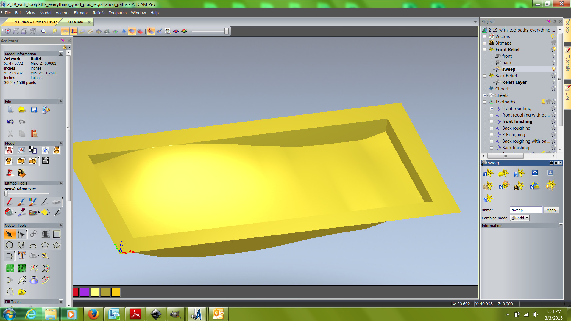Create a polygon vector tool
The image size is (571, 321).
(x=45, y=245)
